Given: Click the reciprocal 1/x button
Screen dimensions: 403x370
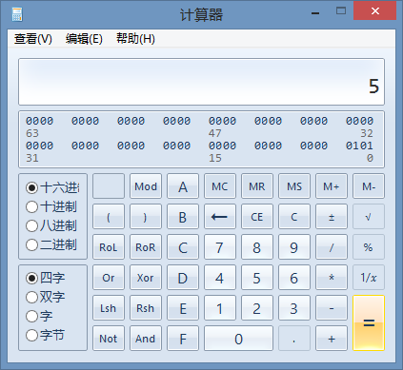Looking at the screenshot, I should (x=369, y=278).
